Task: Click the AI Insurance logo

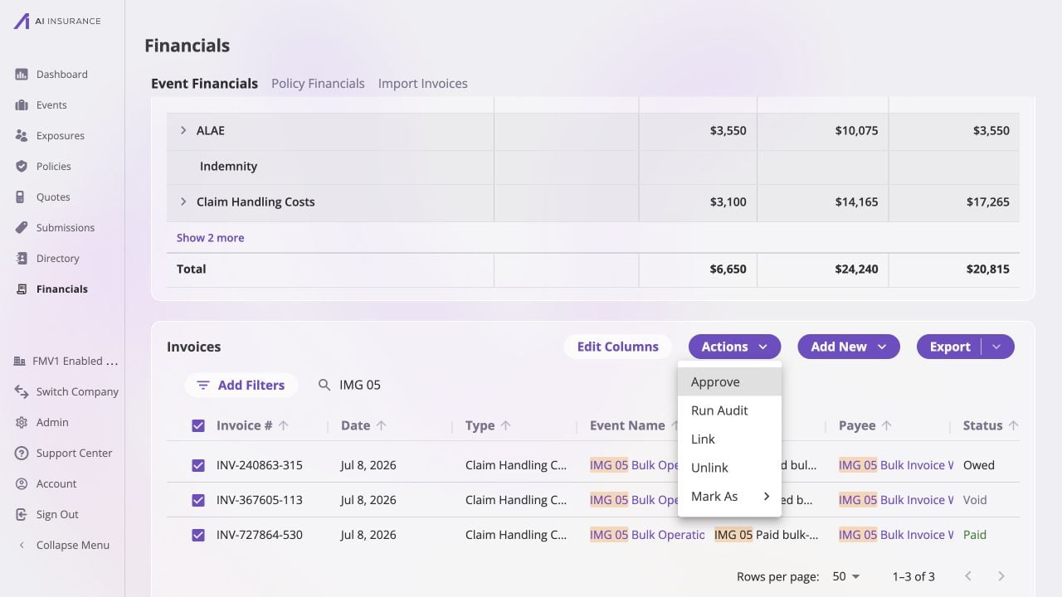Action: click(x=56, y=21)
